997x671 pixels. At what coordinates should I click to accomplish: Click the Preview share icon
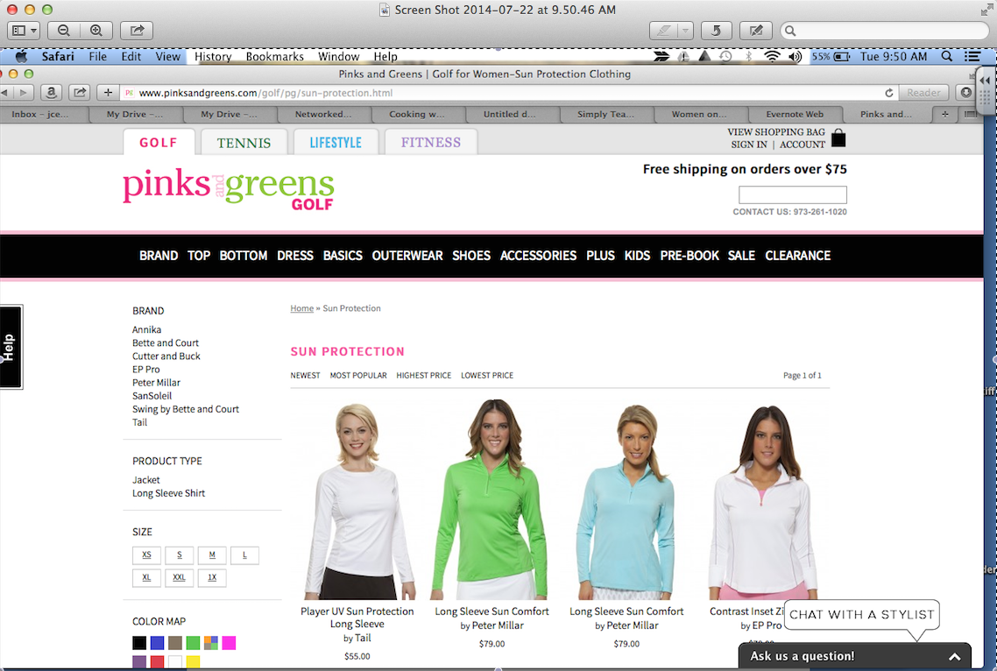(137, 31)
